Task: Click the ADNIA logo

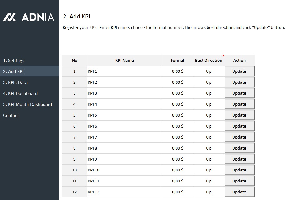Action: pyautogui.click(x=28, y=17)
